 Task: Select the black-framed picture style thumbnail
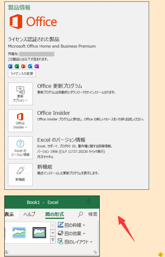point(39,232)
